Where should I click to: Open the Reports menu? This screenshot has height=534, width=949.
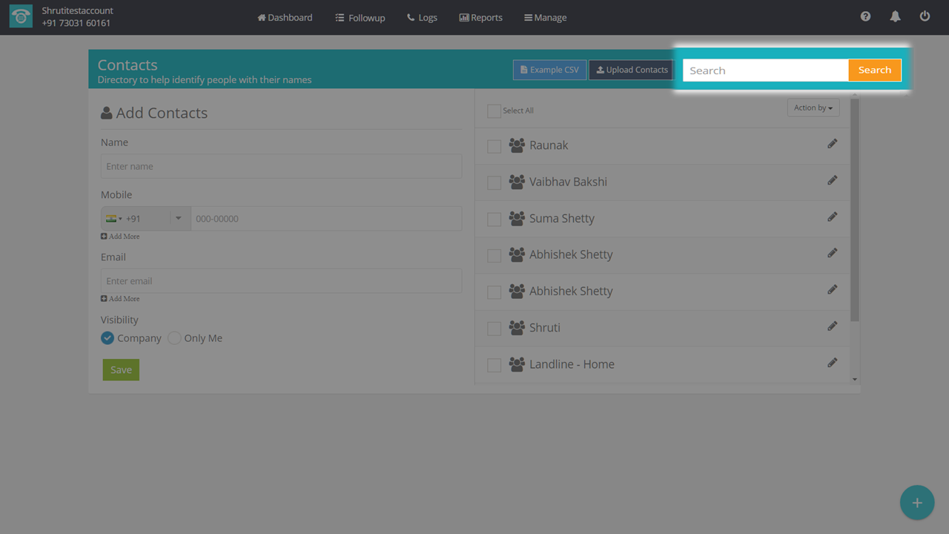[480, 17]
